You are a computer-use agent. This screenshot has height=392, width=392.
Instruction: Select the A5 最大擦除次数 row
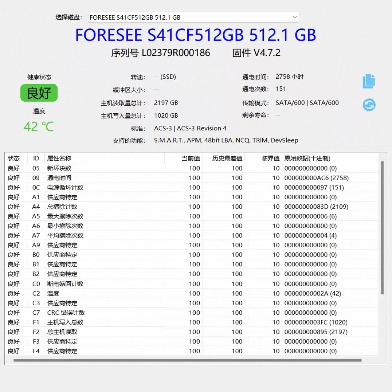[192, 216]
